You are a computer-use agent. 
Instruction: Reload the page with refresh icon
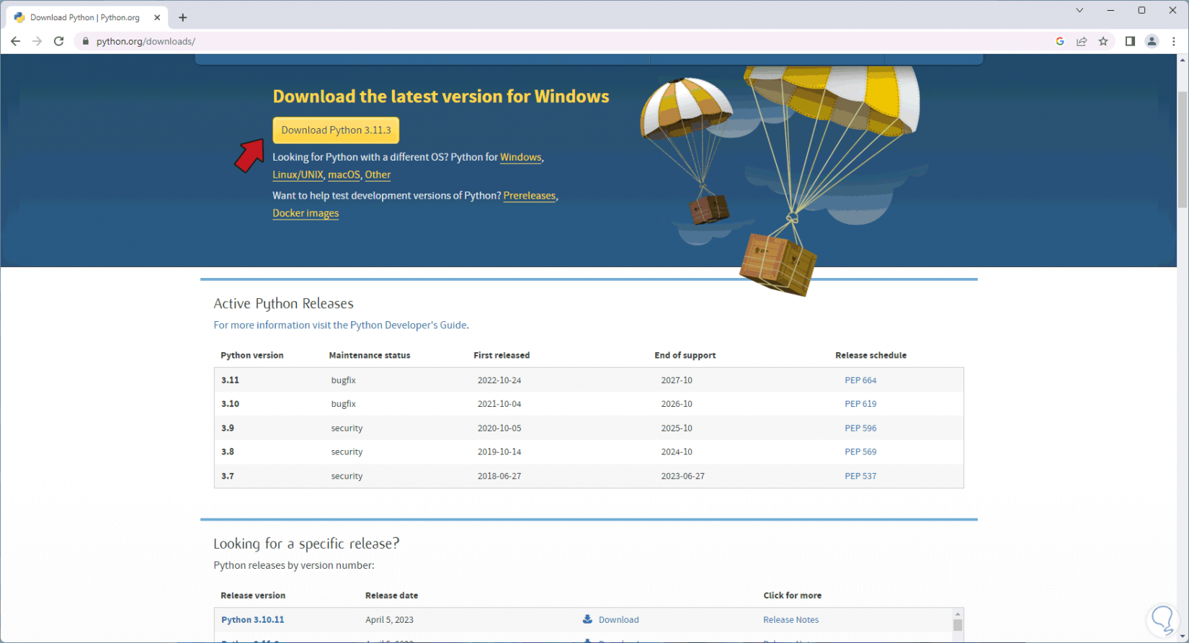(x=59, y=42)
